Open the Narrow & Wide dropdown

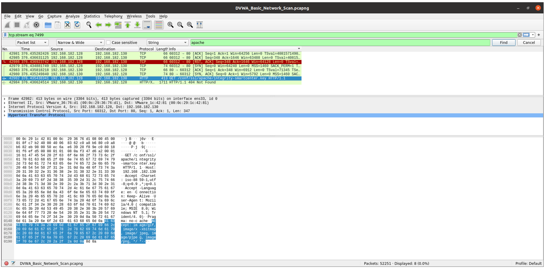[x=80, y=43]
